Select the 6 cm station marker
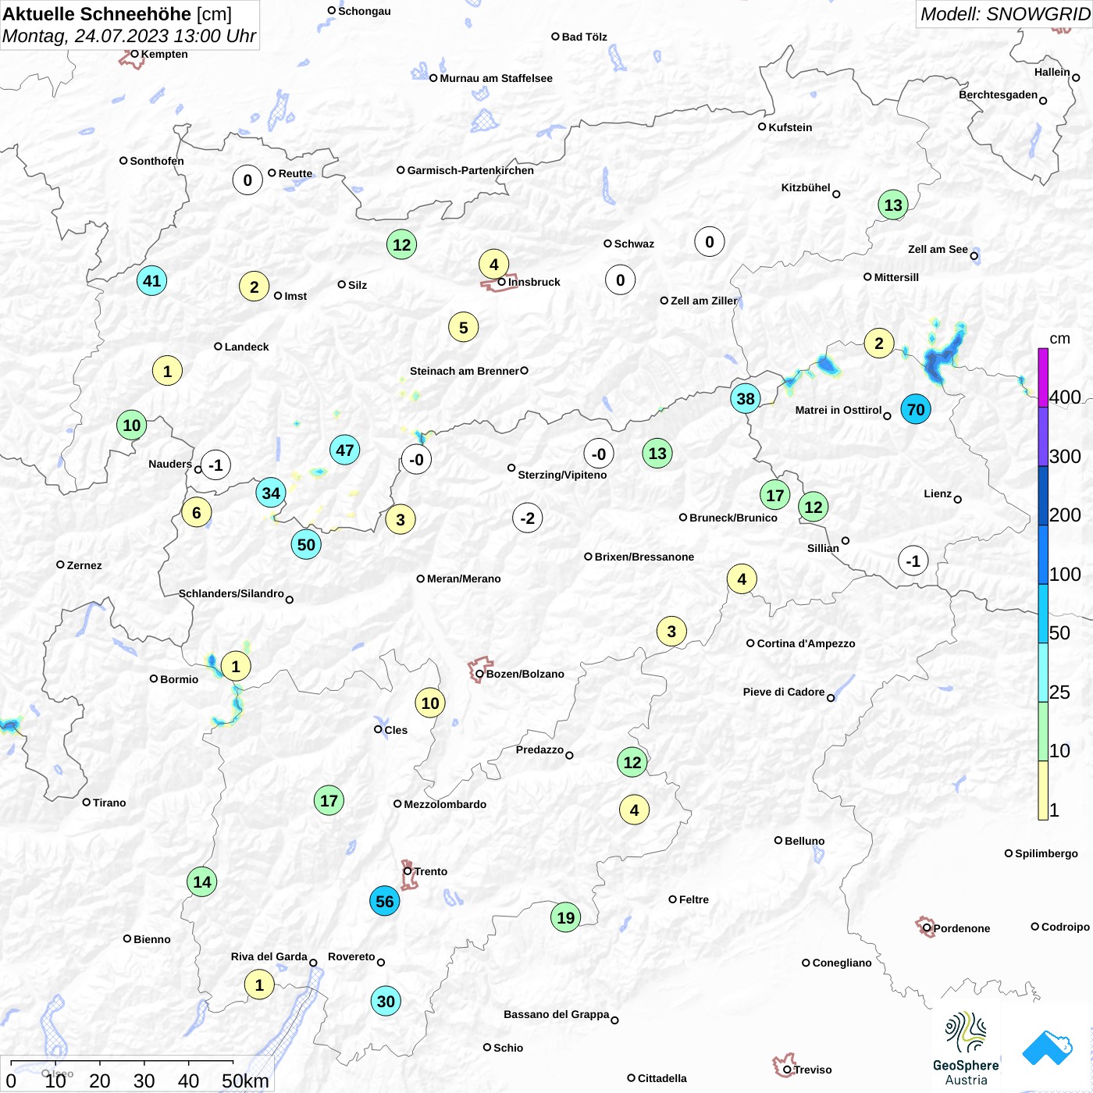This screenshot has height=1093, width=1093. (197, 512)
